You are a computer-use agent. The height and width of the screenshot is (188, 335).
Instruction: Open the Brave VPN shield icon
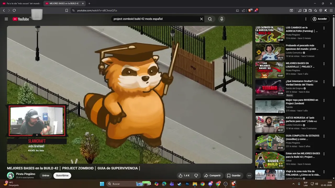[x=321, y=10]
